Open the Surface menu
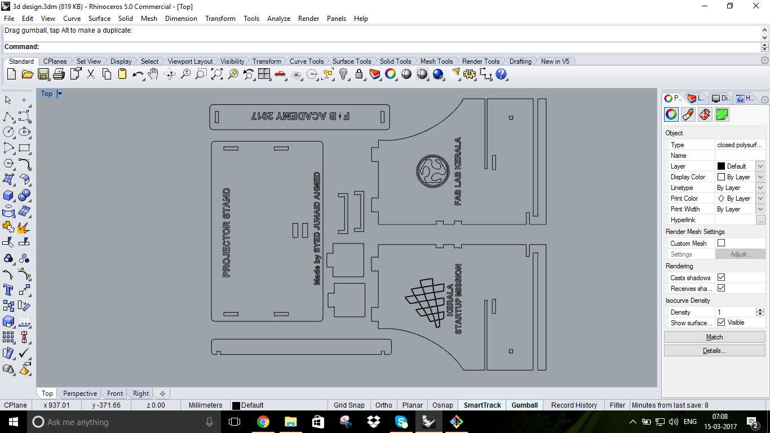This screenshot has height=433, width=770. click(x=99, y=19)
